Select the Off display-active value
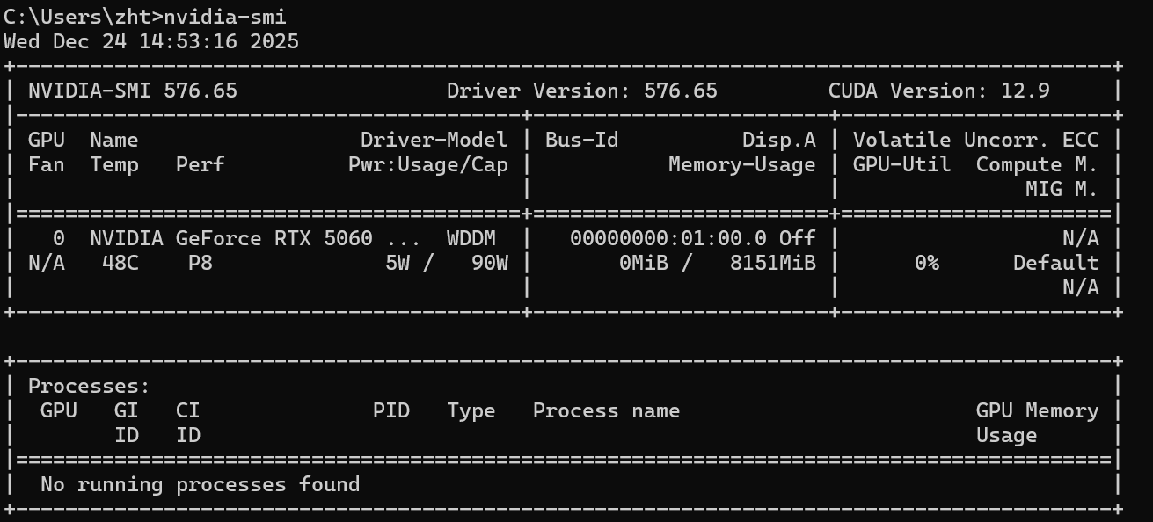This screenshot has height=522, width=1153. 798,238
